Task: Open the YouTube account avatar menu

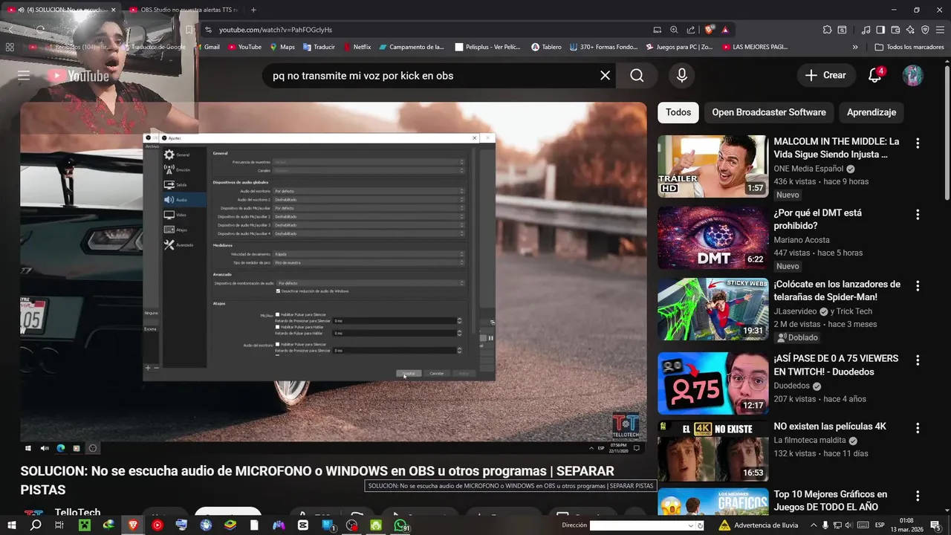Action: (x=912, y=75)
